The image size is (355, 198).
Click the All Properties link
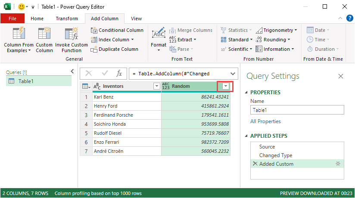265,121
